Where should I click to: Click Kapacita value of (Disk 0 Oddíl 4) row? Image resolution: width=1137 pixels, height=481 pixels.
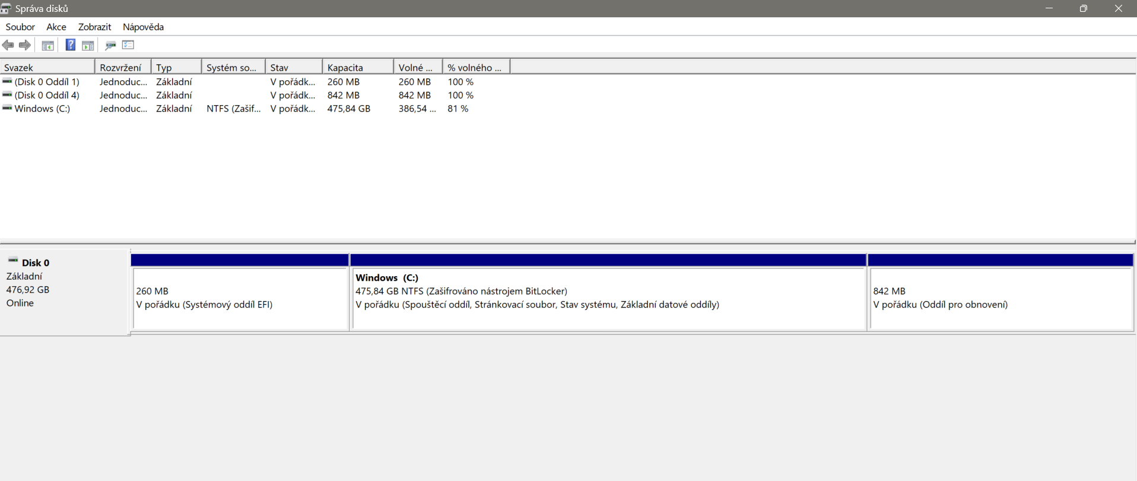(x=344, y=95)
